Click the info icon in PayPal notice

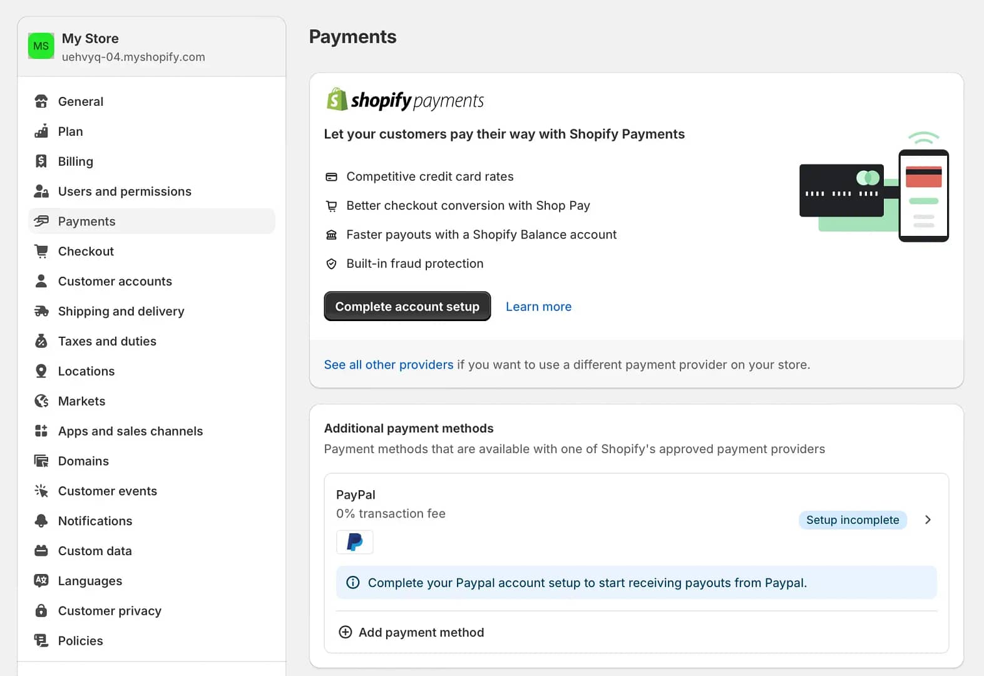coord(353,583)
